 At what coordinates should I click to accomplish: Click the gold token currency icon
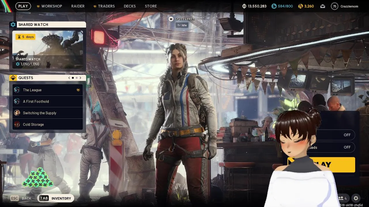(300, 6)
